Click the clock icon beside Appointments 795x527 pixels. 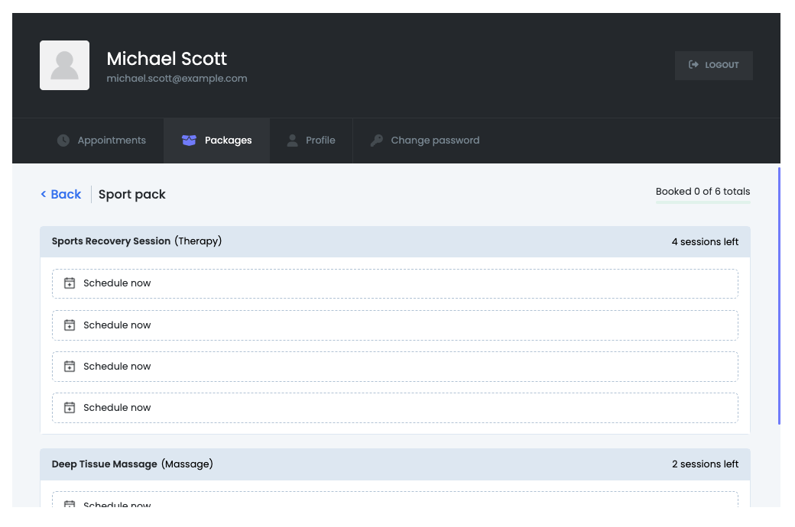click(63, 141)
